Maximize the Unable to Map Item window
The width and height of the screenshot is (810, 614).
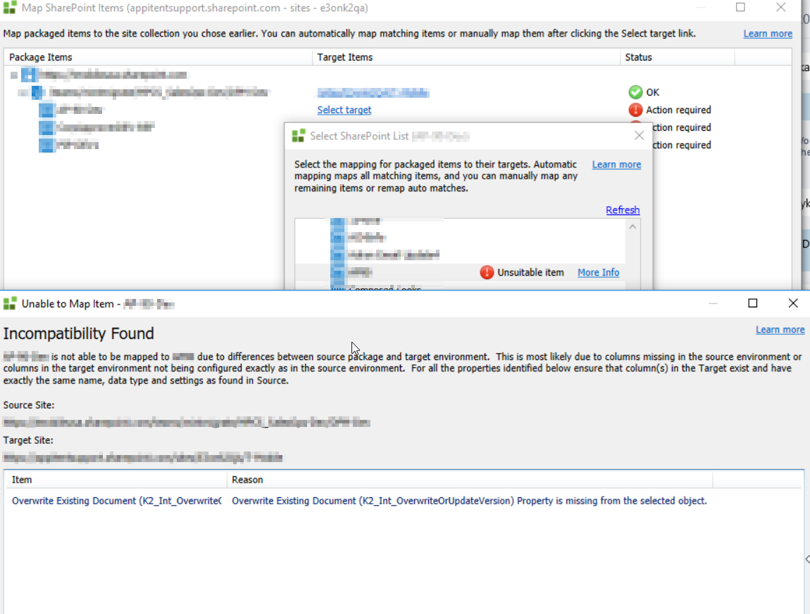click(753, 303)
